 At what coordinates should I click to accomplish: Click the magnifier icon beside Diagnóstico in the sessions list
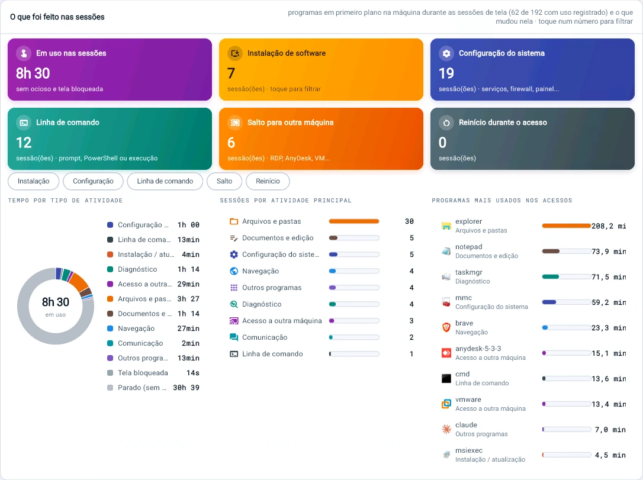234,304
